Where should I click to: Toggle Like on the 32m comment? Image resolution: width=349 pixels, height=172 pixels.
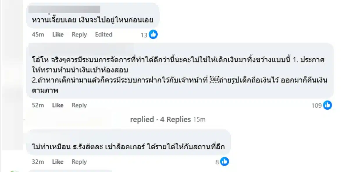[58, 162]
